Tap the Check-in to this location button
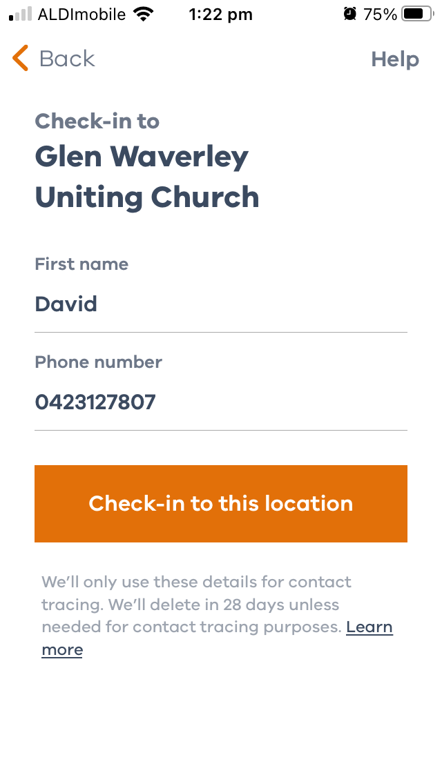This screenshot has width=442, height=784. click(221, 504)
